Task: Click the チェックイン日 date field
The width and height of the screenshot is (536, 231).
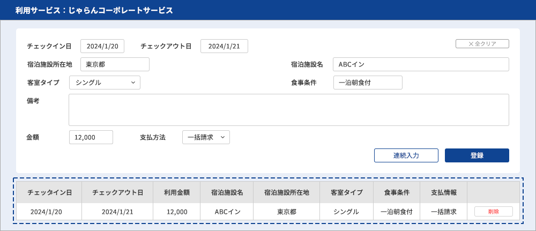Action: [x=102, y=47]
